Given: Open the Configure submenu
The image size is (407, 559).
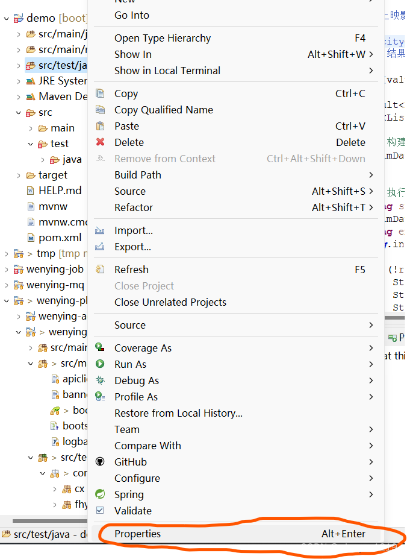Looking at the screenshot, I should pyautogui.click(x=236, y=478).
